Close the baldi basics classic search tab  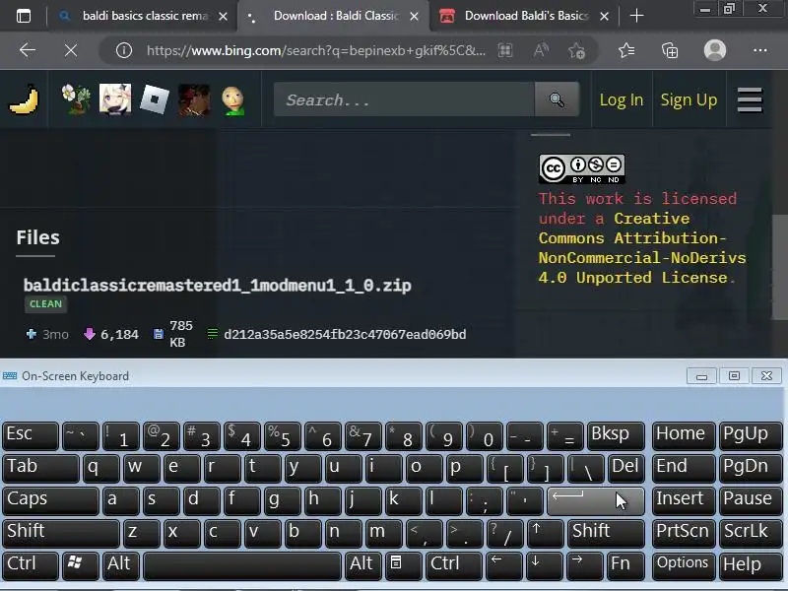pyautogui.click(x=224, y=16)
